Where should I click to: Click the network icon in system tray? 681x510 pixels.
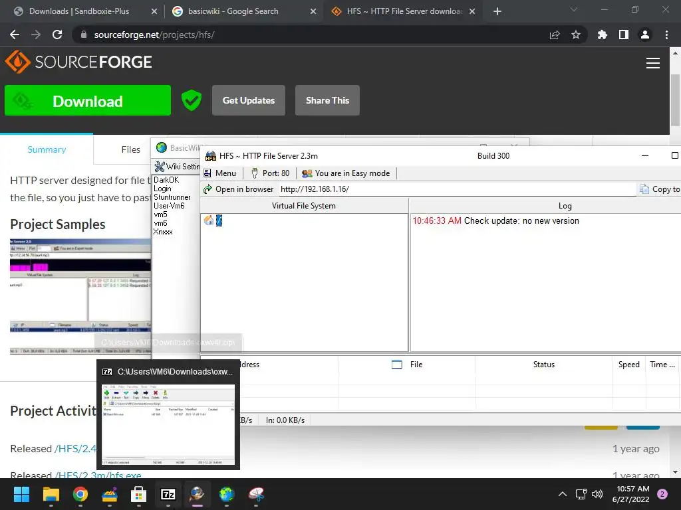coord(581,494)
